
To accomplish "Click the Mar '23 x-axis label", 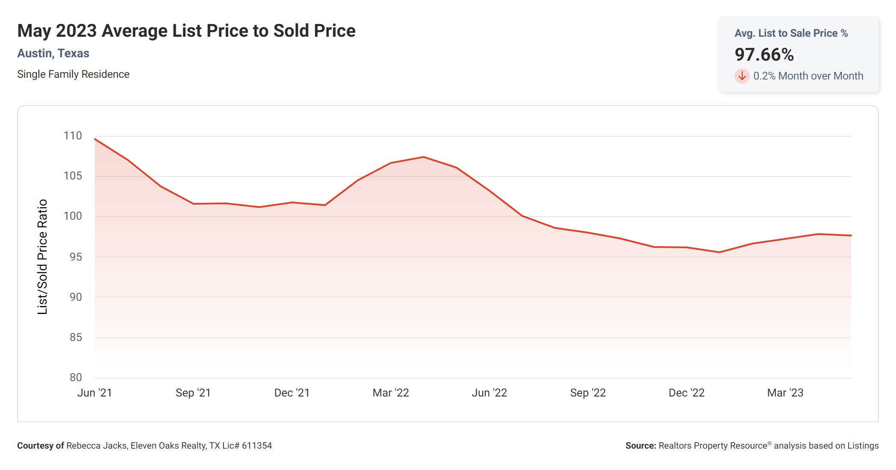I will pyautogui.click(x=785, y=393).
